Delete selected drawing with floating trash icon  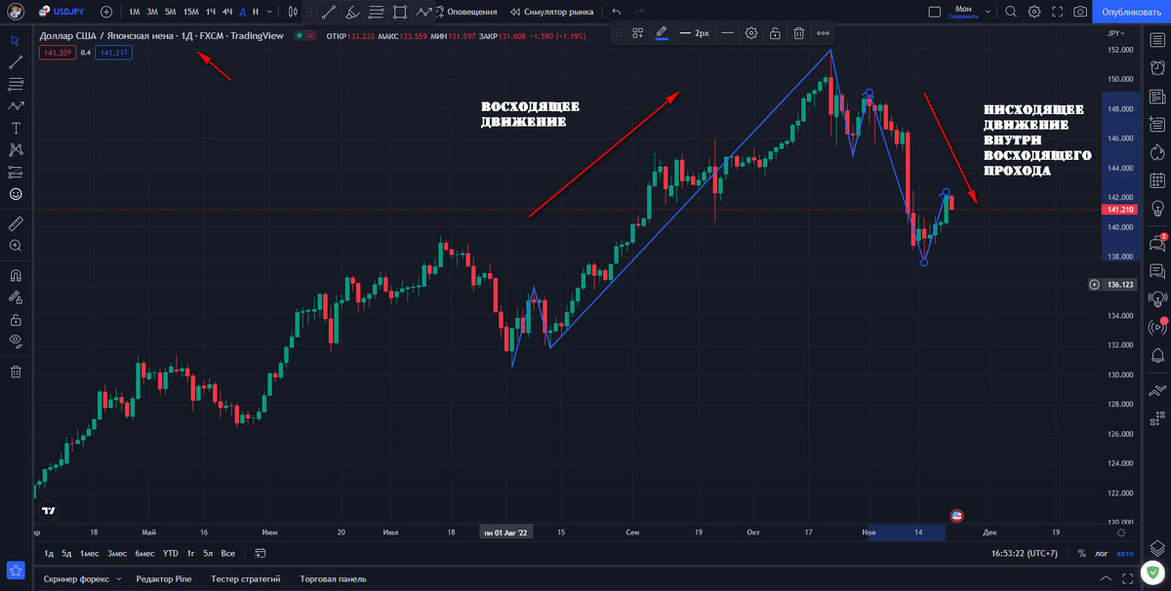798,32
